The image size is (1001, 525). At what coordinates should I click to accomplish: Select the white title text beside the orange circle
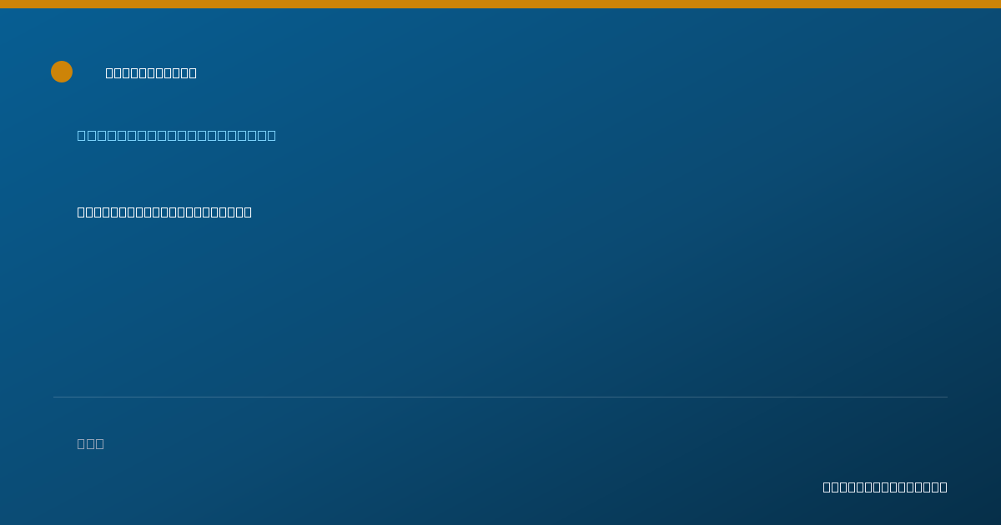click(151, 72)
